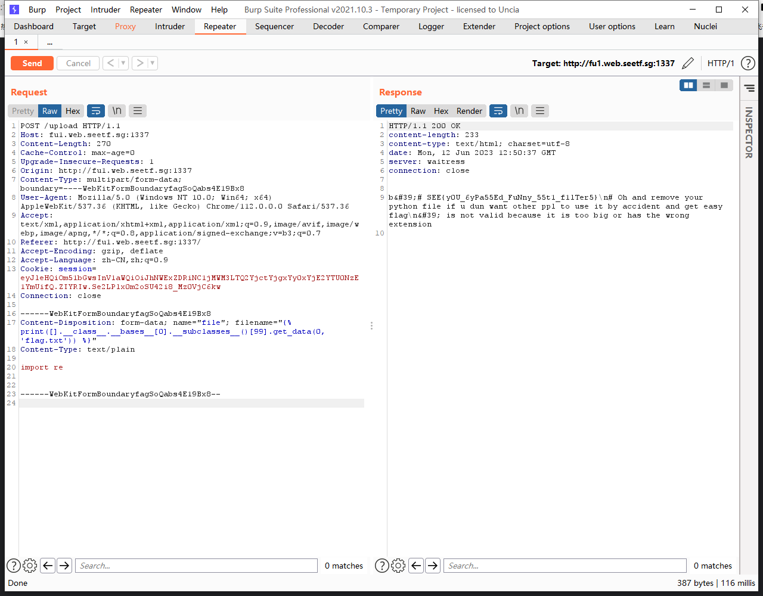Switch request view to Pretty
This screenshot has width=763, height=596.
(23, 111)
